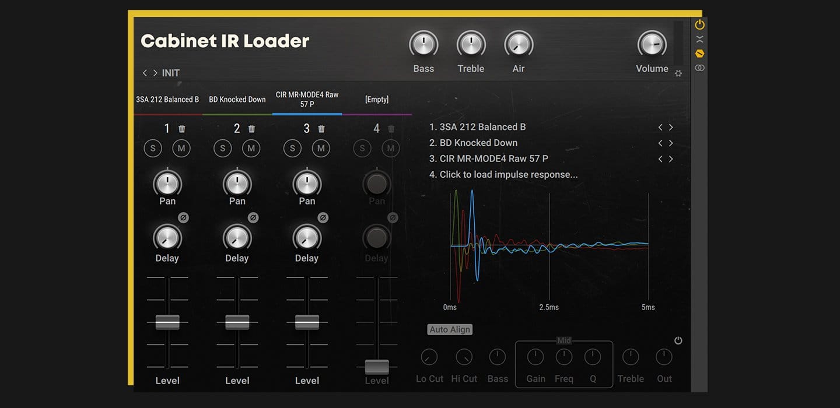The width and height of the screenshot is (840, 408).
Task: Load previous IR for 3SA 212 Balanced B
Action: click(660, 127)
